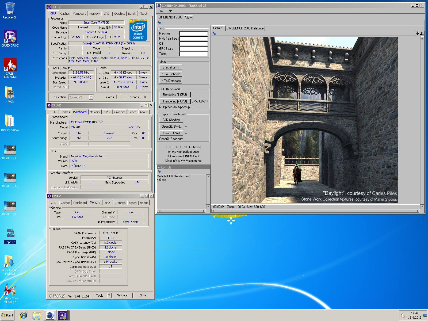Click the zoom triangle icon in Pictures panel
Image resolution: width=428 pixels, height=321 pixels.
422,33
